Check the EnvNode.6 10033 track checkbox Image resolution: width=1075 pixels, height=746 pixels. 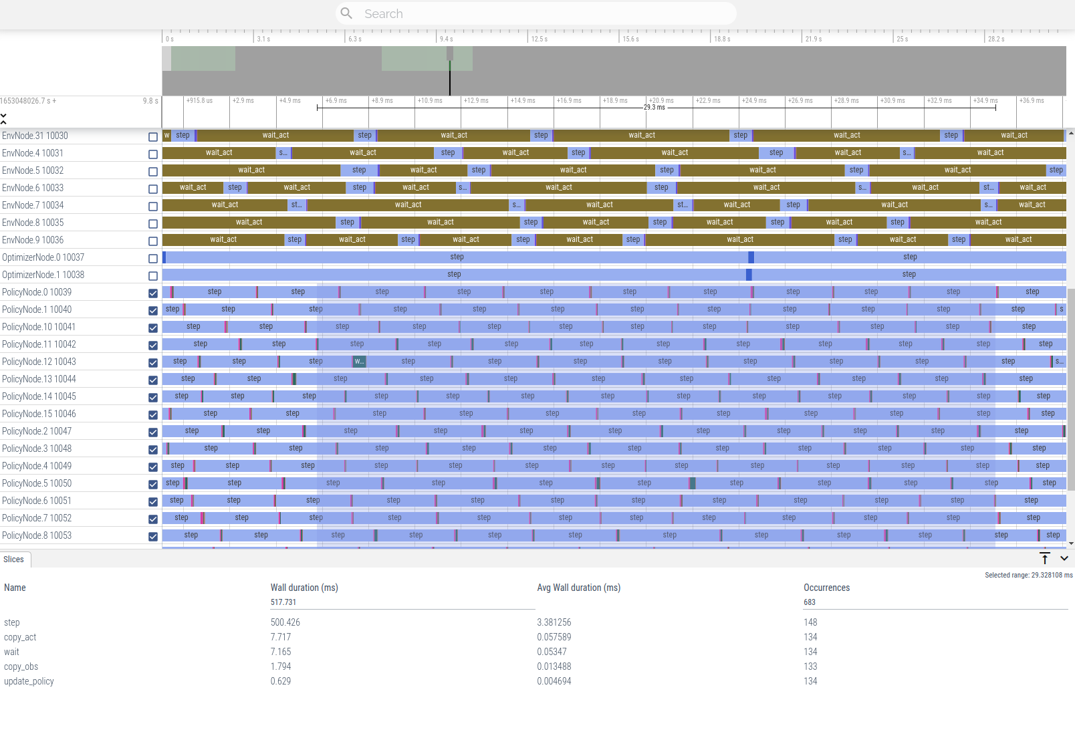tap(153, 189)
